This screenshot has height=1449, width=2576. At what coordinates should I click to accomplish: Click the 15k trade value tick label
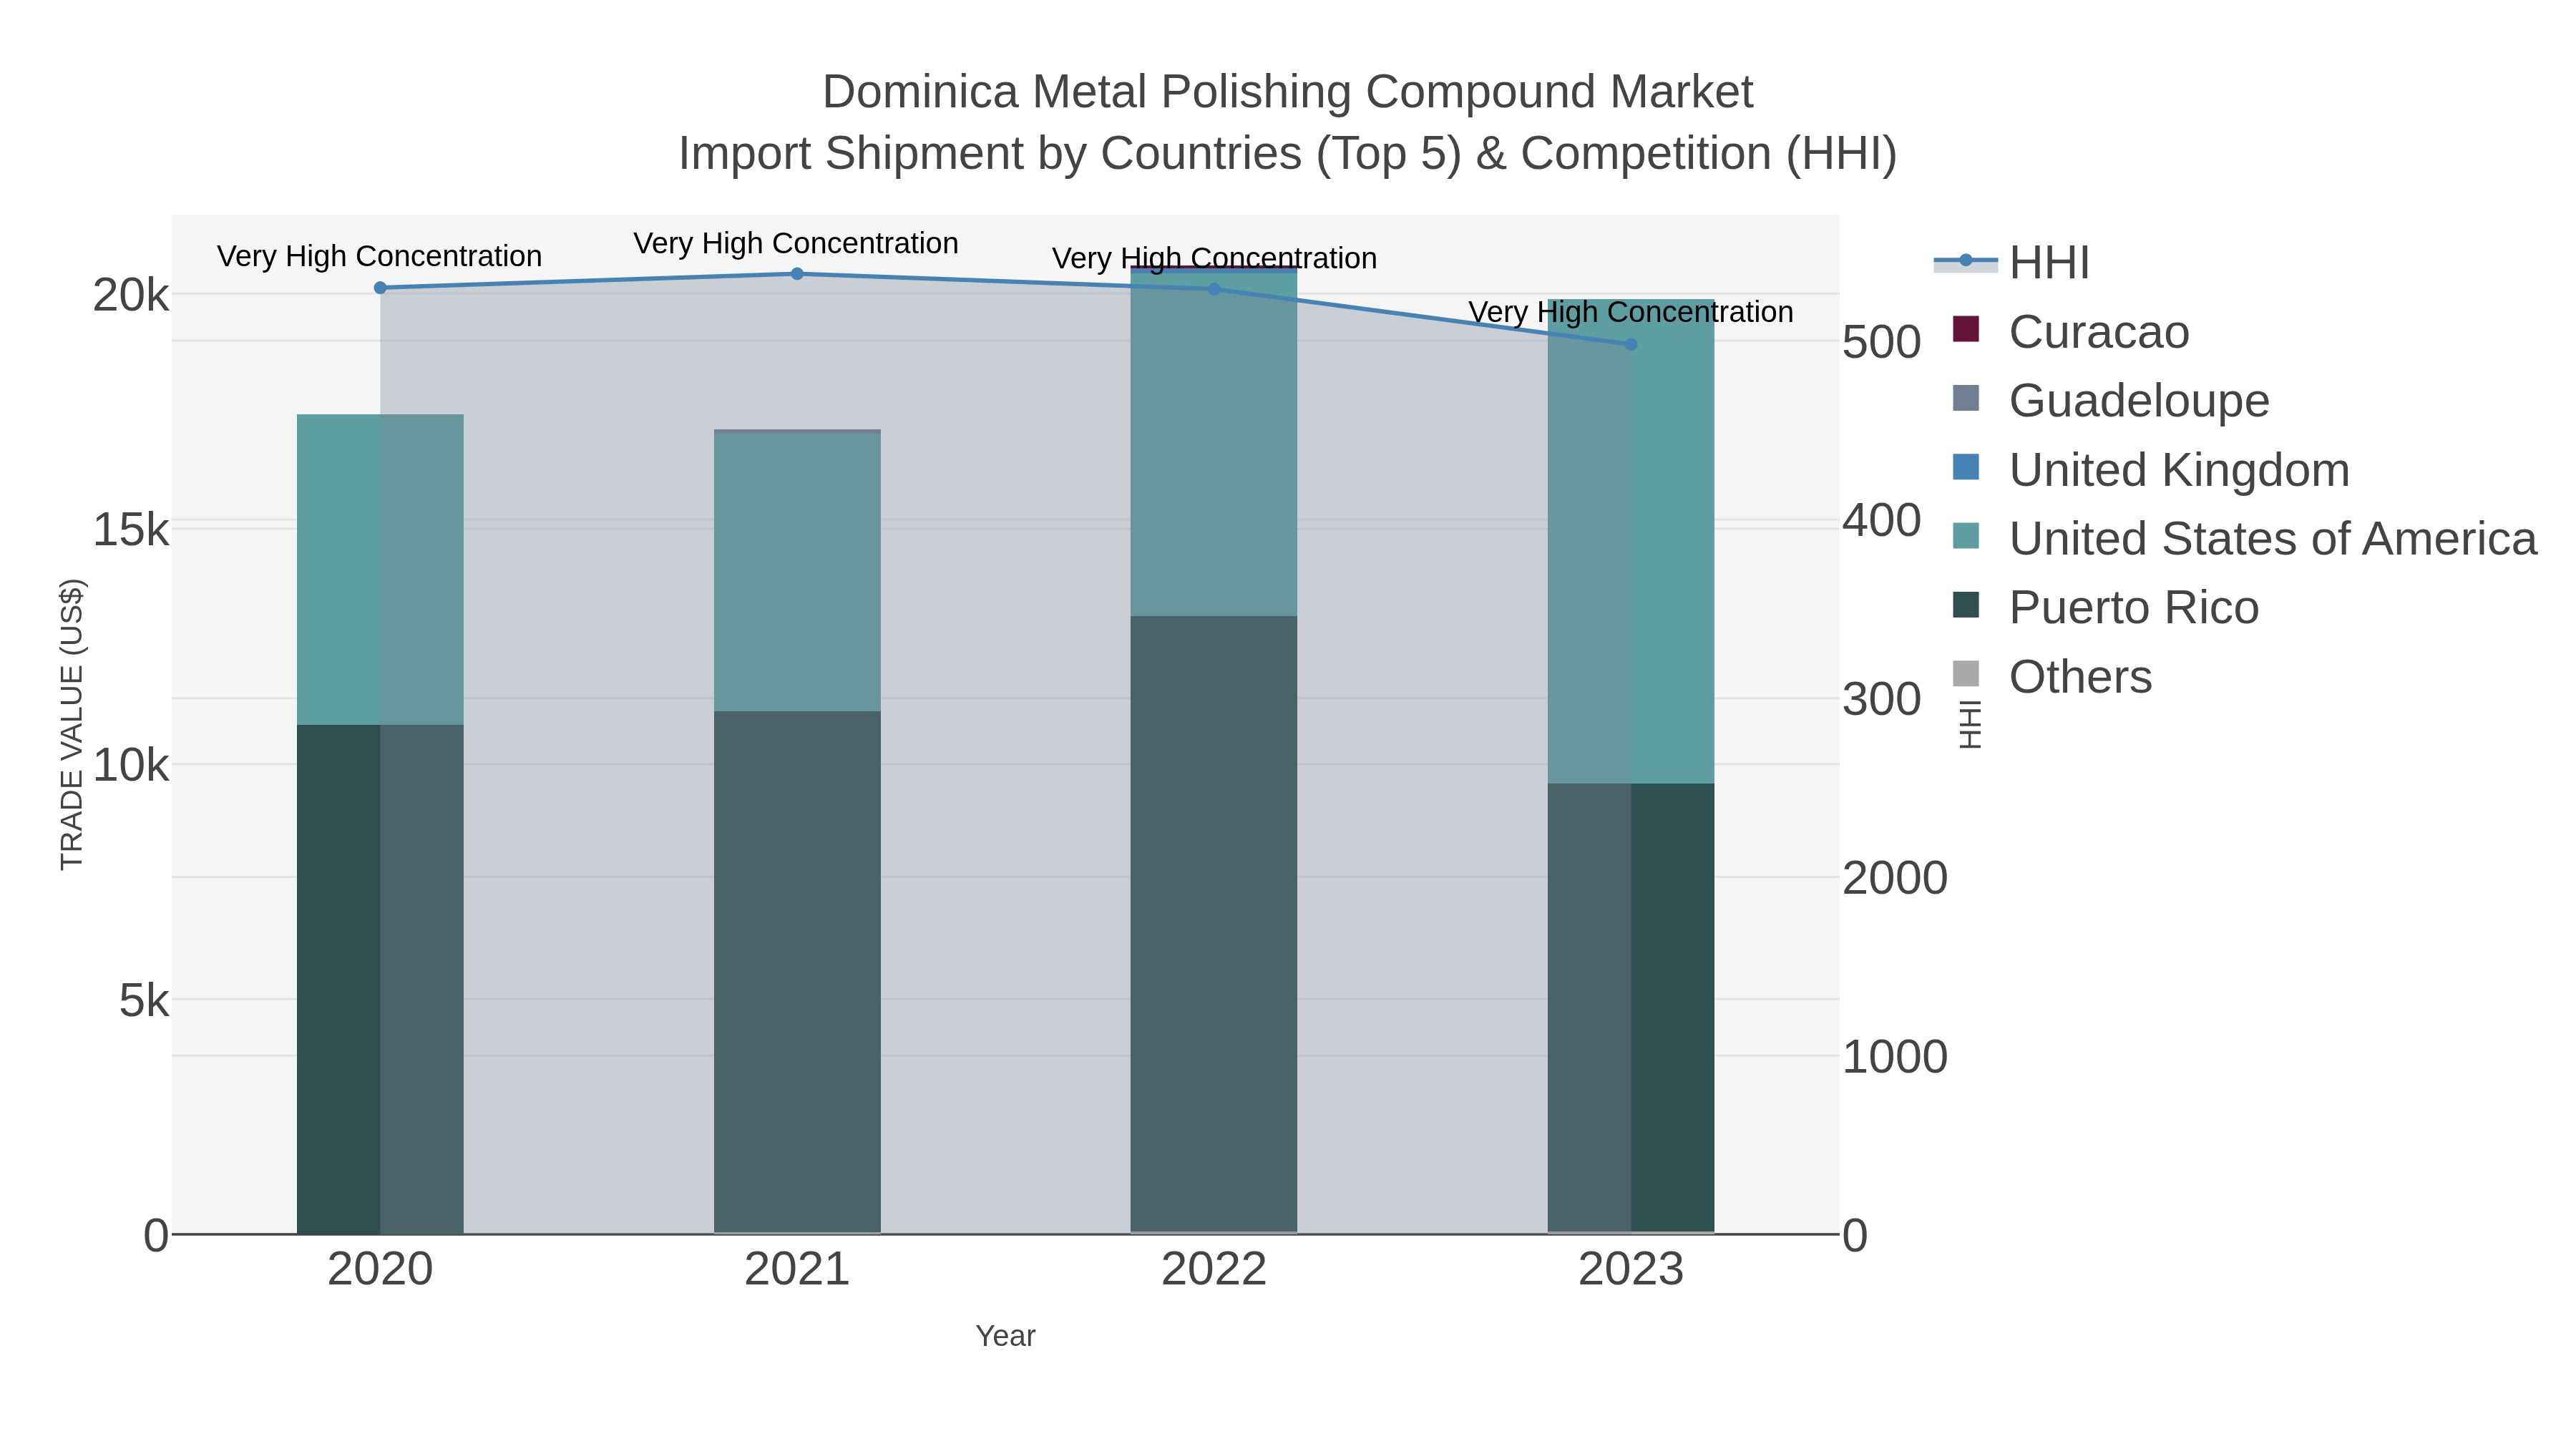pos(131,530)
